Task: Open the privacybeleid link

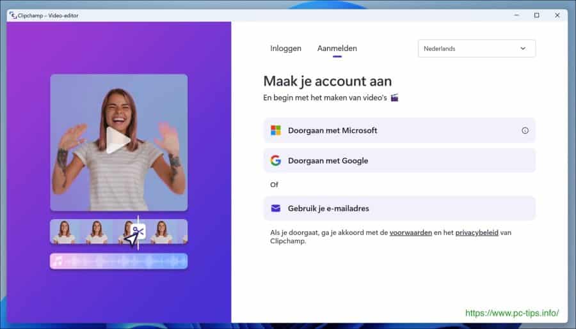Action: [x=476, y=233]
